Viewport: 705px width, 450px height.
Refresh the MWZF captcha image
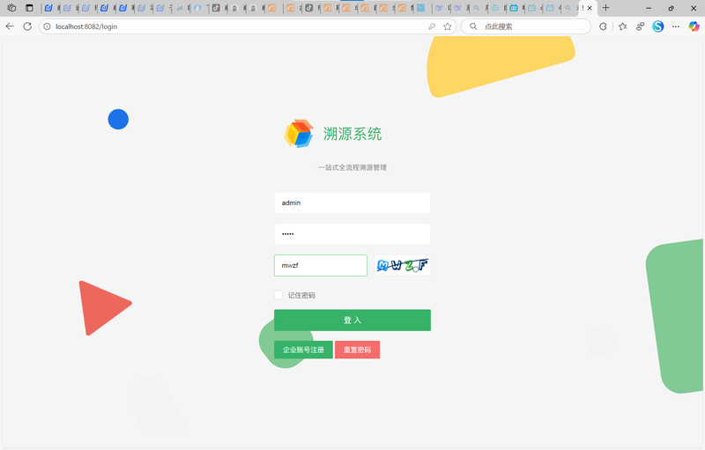coord(403,265)
